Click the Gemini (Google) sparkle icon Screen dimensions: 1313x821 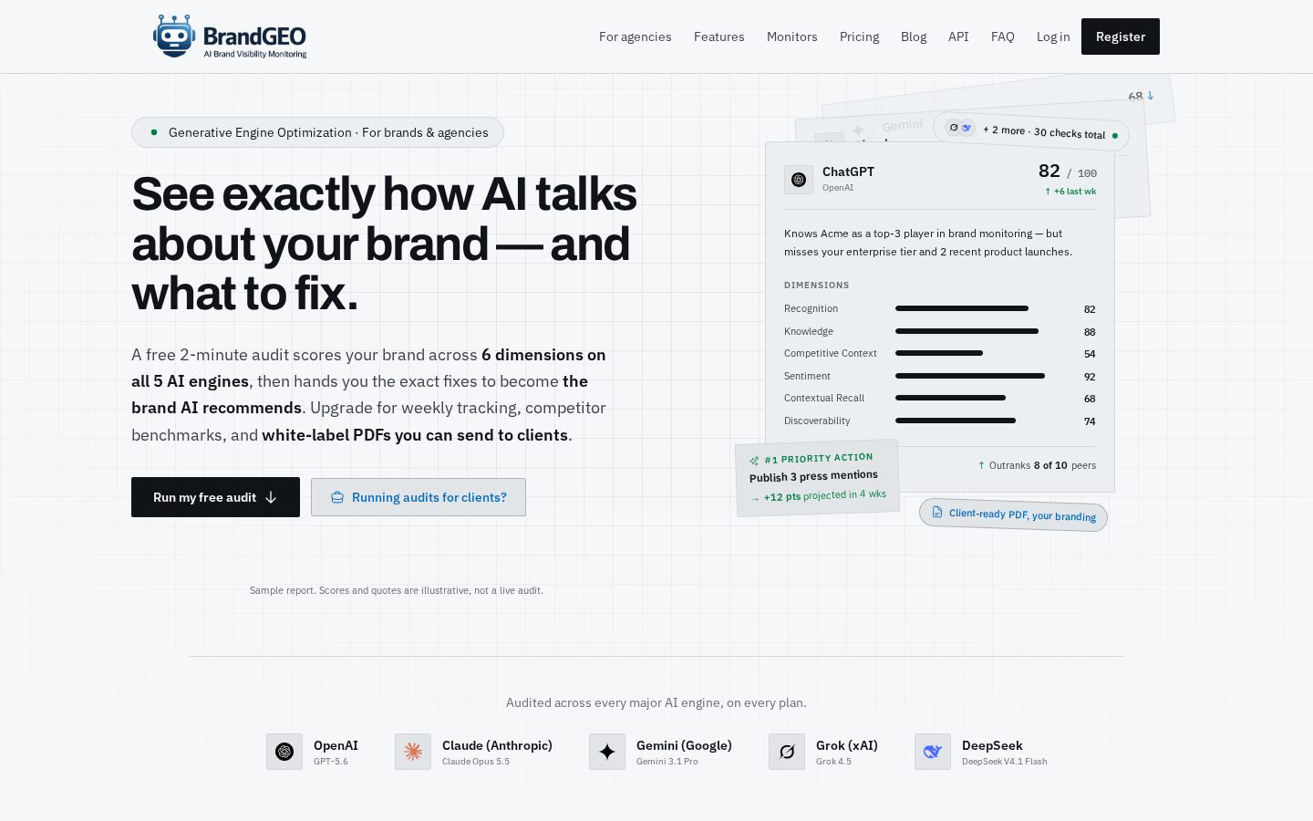pyautogui.click(x=607, y=752)
